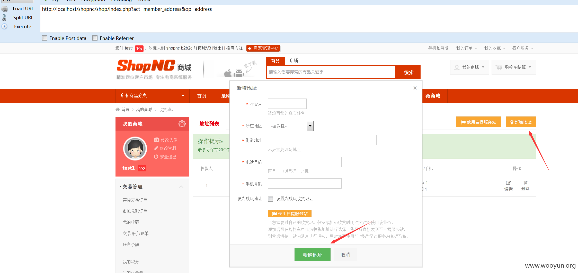Collapse the 交易管理 sidebar section
This screenshot has width=578, height=273.
pos(181,187)
